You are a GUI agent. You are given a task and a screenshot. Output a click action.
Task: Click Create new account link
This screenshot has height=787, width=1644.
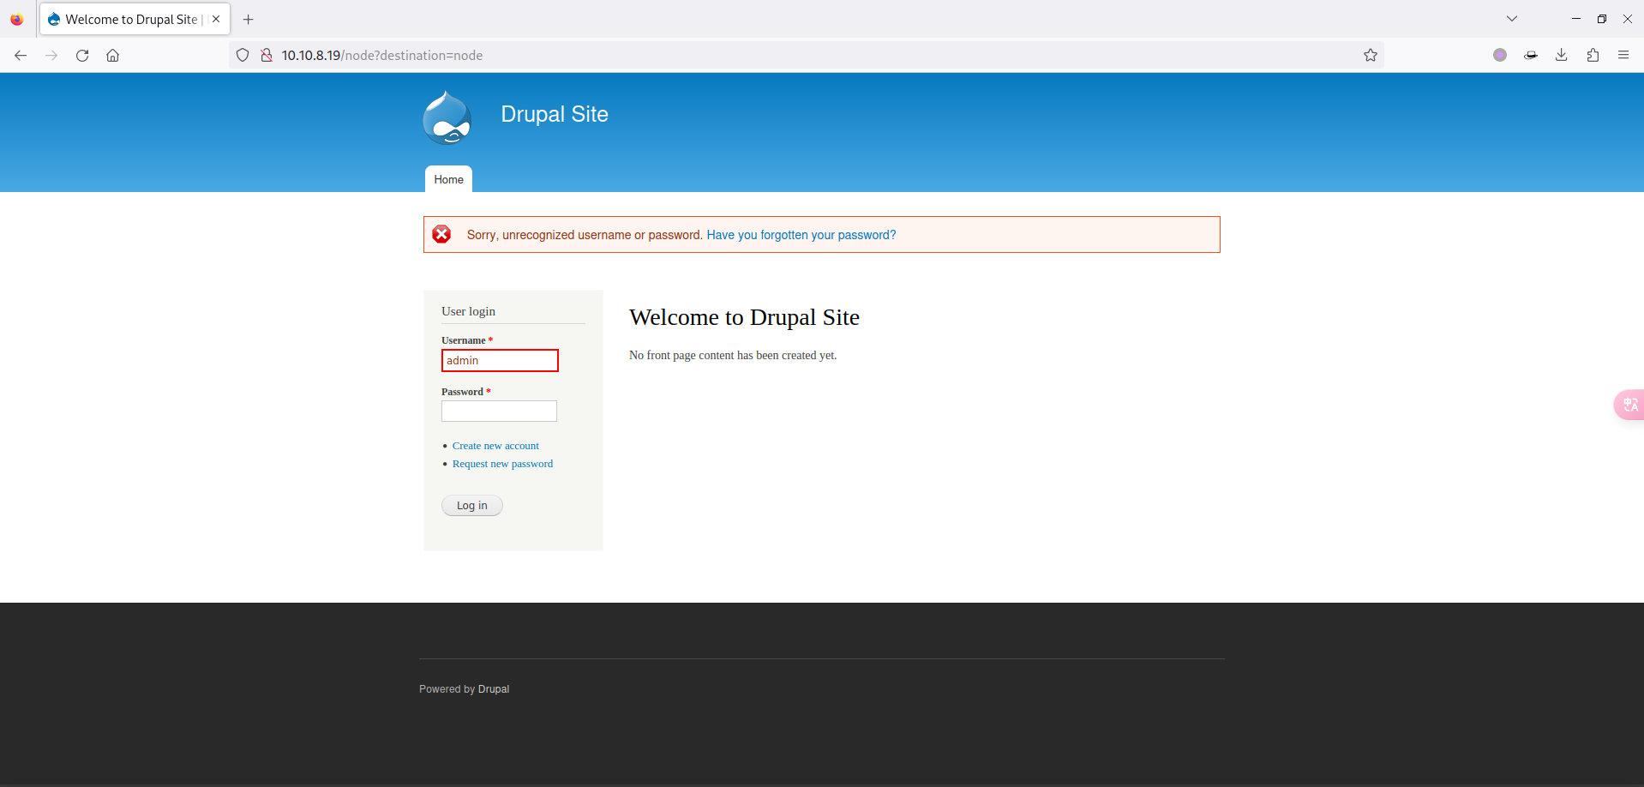point(495,446)
